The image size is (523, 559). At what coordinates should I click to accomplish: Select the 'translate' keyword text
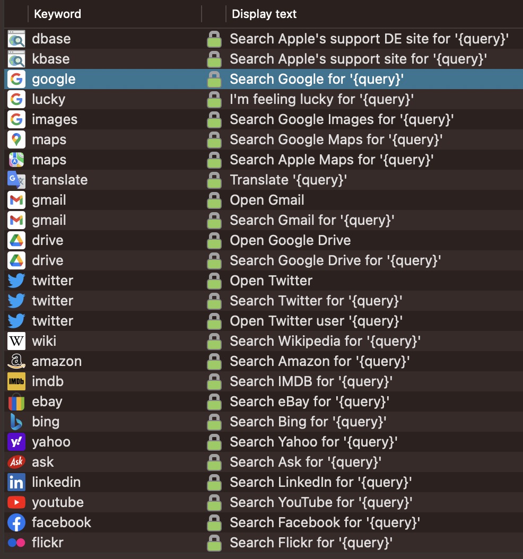(x=60, y=180)
